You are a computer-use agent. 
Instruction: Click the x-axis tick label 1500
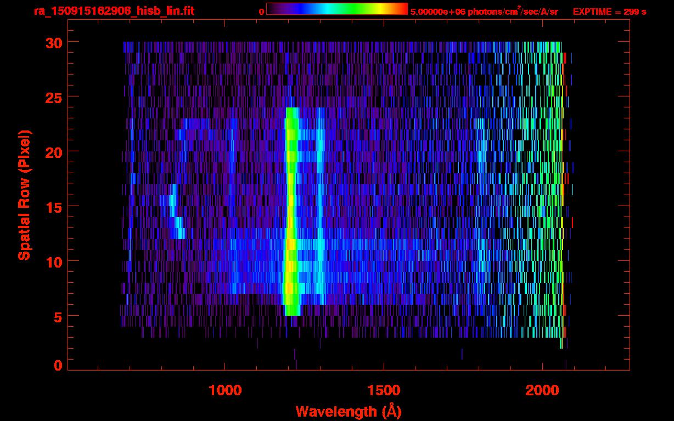click(384, 390)
